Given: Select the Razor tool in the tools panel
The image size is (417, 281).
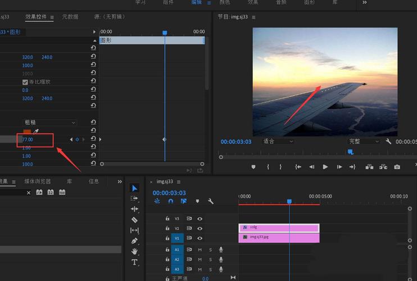Looking at the screenshot, I should tap(134, 220).
